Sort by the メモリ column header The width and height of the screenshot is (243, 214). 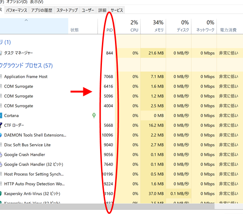click(153, 26)
